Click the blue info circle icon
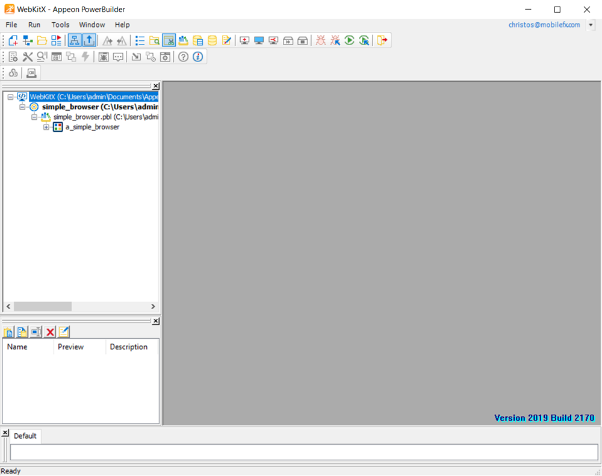 tap(197, 57)
